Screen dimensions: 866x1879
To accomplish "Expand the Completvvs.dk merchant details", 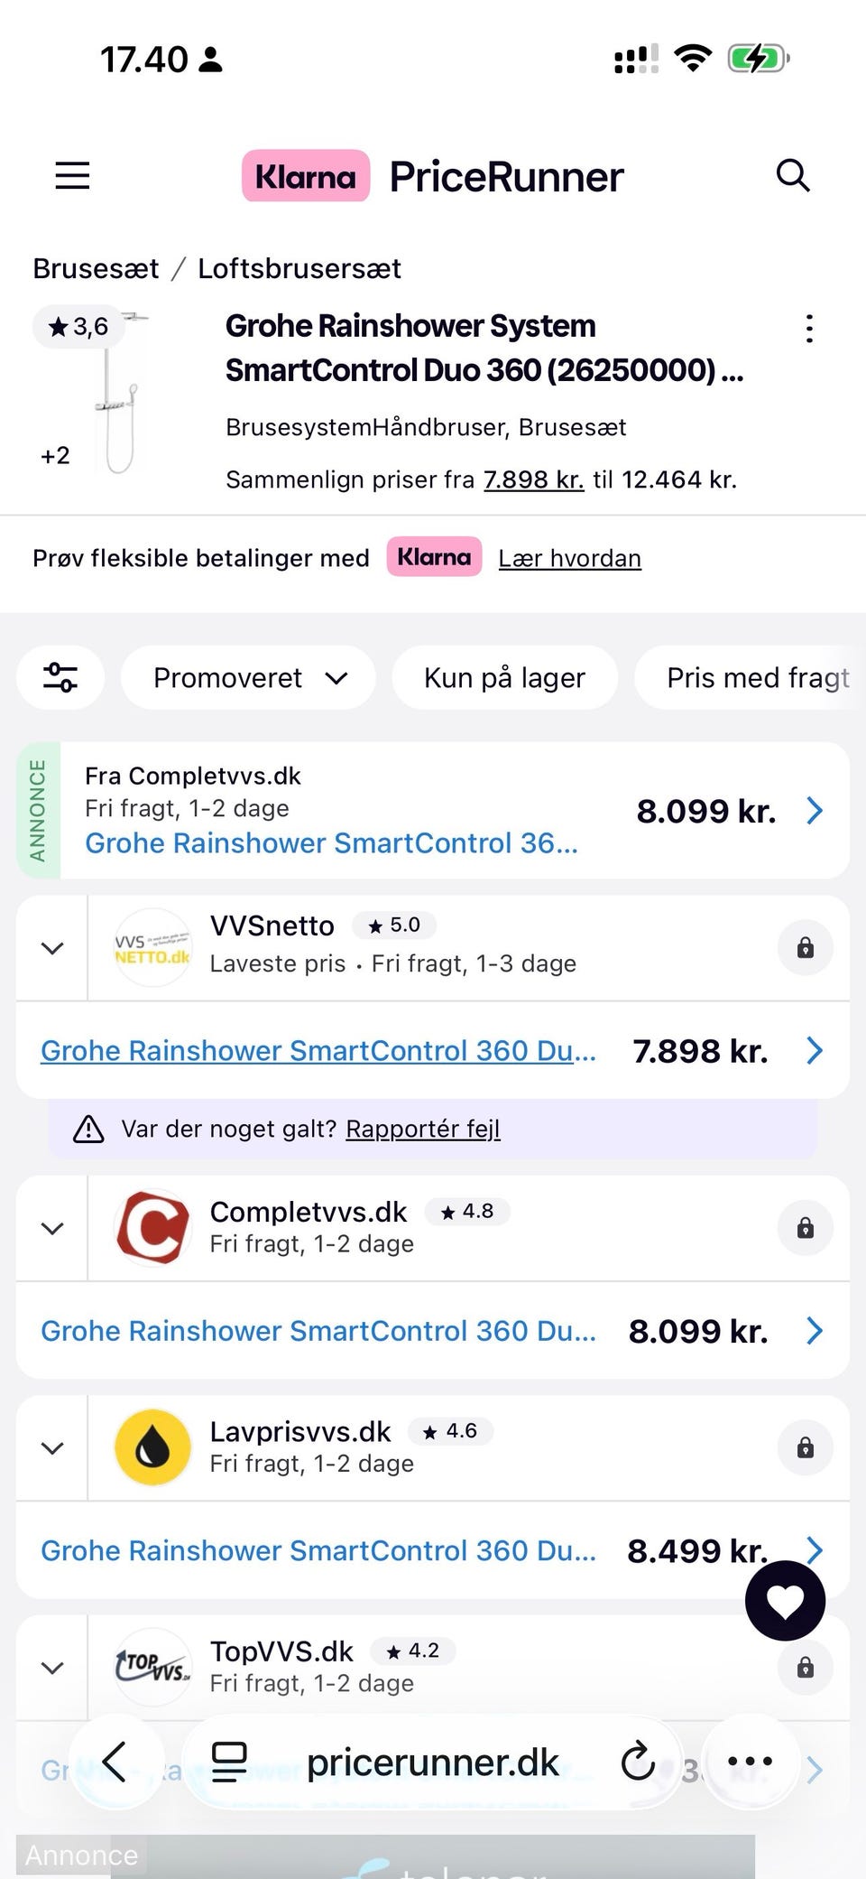I will click(52, 1228).
